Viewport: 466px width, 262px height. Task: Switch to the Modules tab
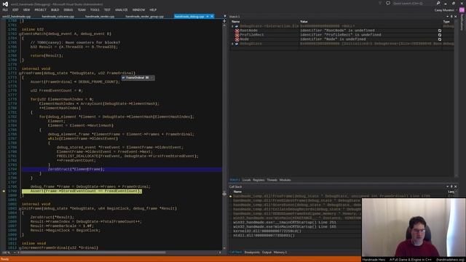point(285,180)
